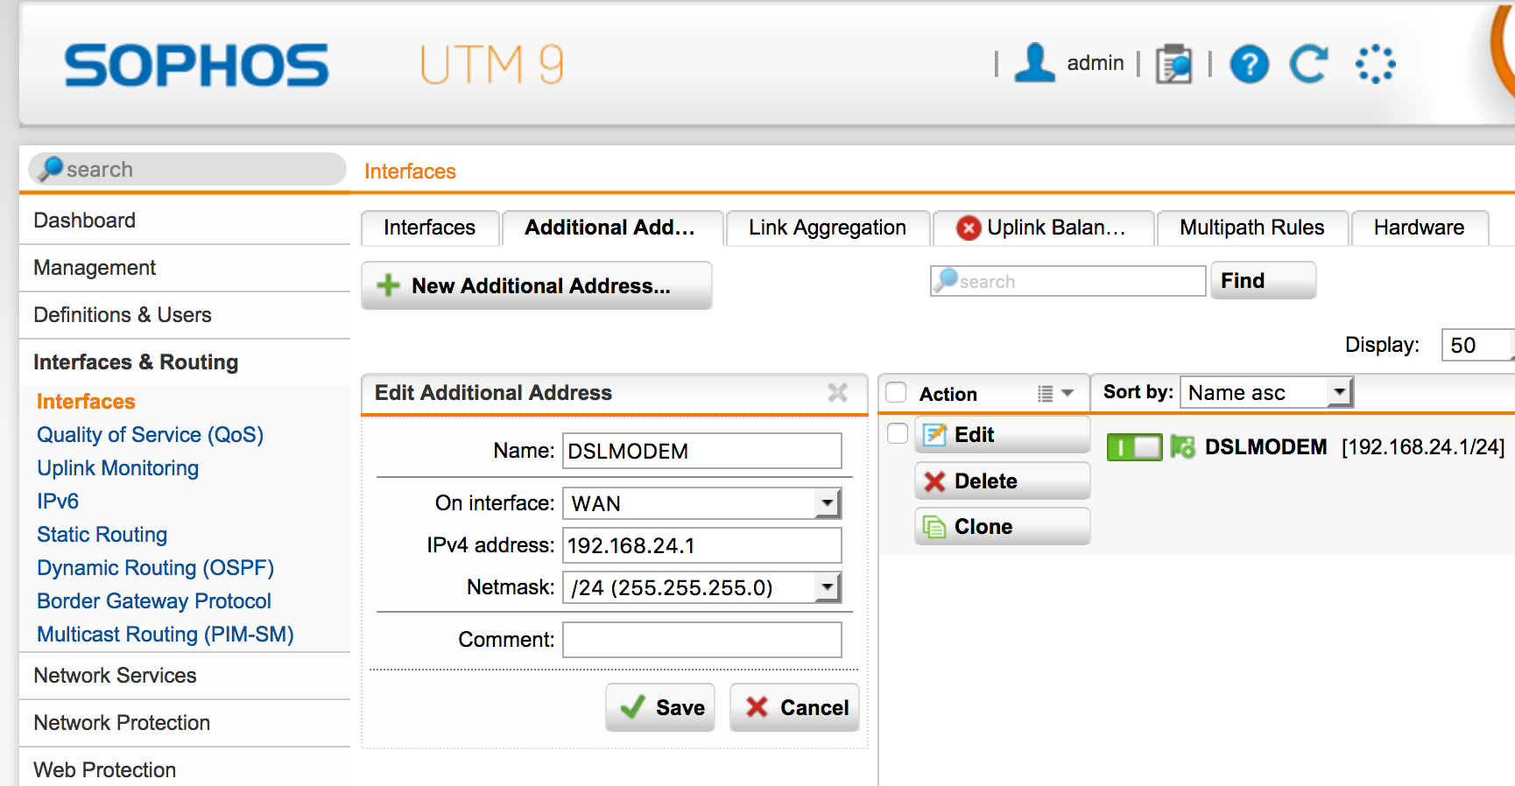Open the Static Routing link

(x=102, y=535)
